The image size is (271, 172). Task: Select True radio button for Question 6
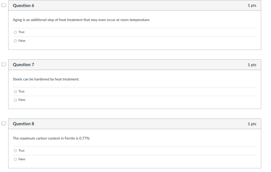pos(15,32)
